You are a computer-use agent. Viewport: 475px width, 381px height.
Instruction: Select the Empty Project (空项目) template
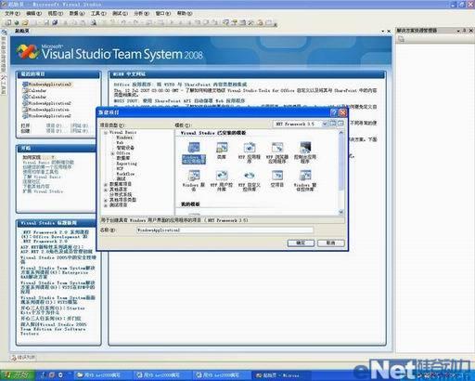coord(277,178)
